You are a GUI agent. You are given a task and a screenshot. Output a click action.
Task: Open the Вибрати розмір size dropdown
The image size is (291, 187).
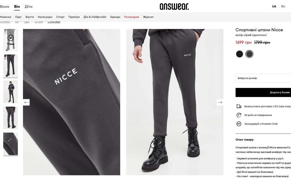pyautogui.click(x=263, y=78)
